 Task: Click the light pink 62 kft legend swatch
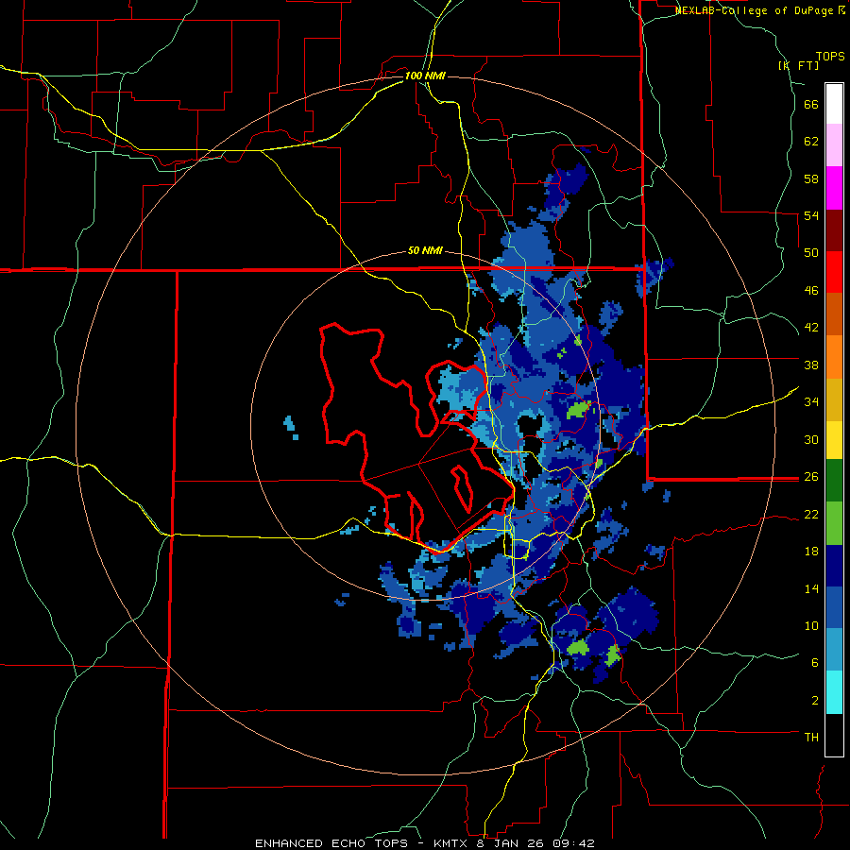834,144
